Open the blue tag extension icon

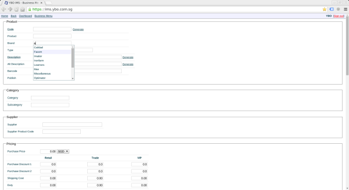tap(332, 9)
